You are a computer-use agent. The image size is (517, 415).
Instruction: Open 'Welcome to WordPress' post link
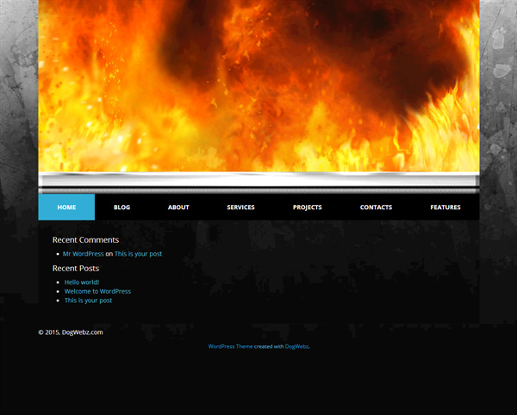[97, 292]
